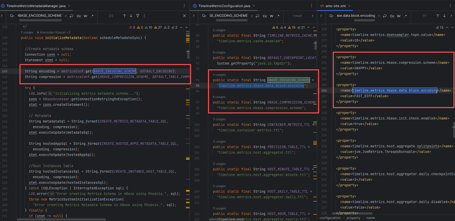This screenshot has width=455, height=221.
Task: Toggle Regex option in ams-site.xml find bar
Action: click(405, 16)
